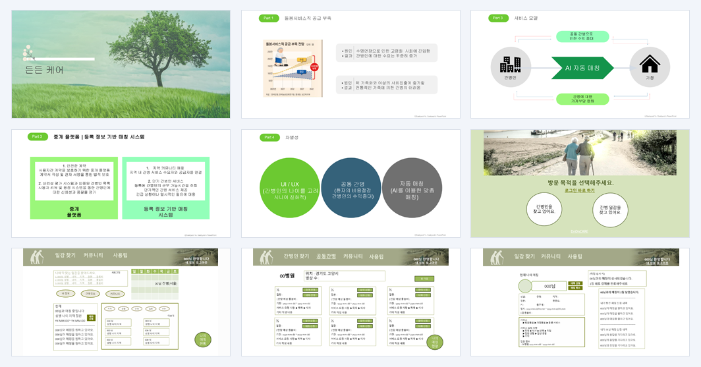Click the Part 4 badge
The image size is (701, 367).
pos(269,137)
